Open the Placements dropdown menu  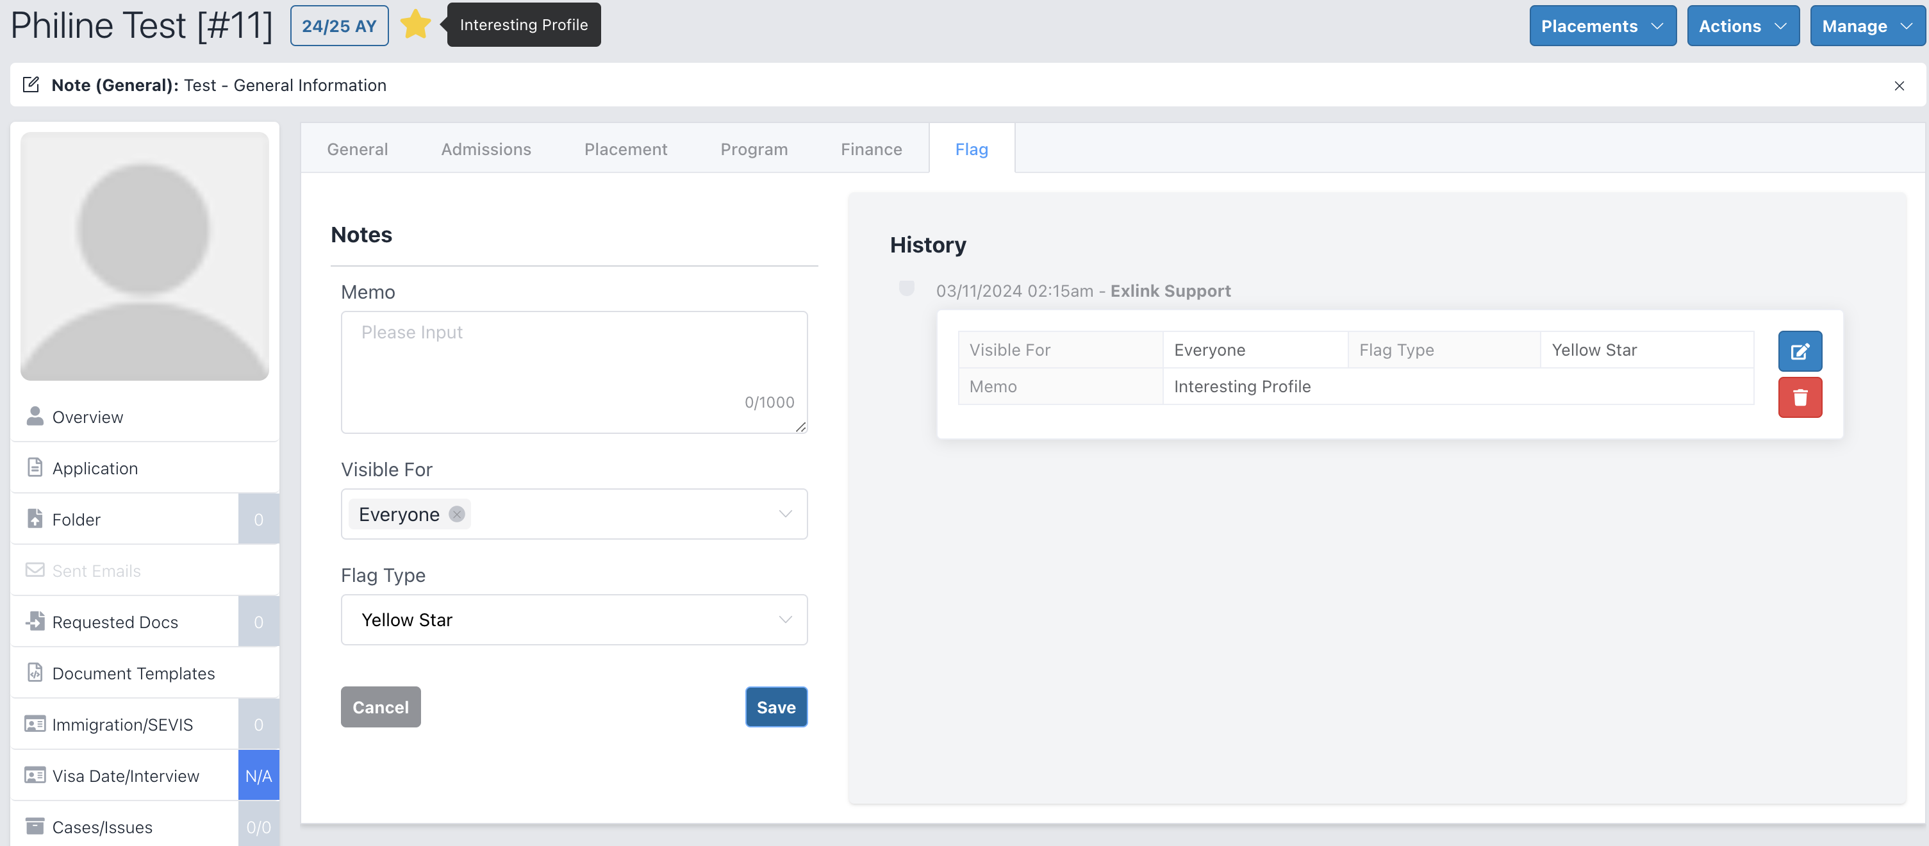click(x=1603, y=26)
